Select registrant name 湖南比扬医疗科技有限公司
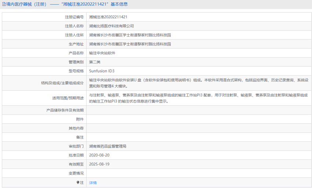 [x=111, y=26]
